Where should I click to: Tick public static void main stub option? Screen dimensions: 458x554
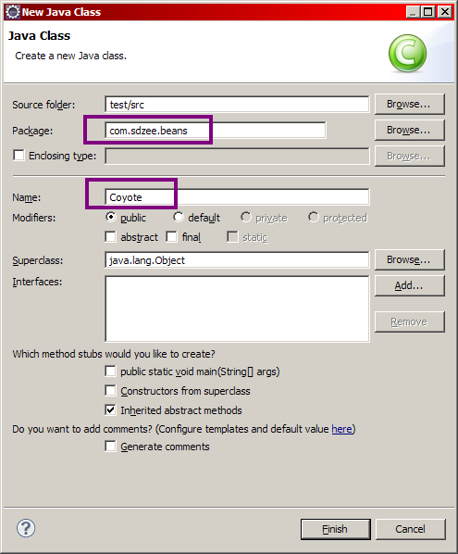110,371
